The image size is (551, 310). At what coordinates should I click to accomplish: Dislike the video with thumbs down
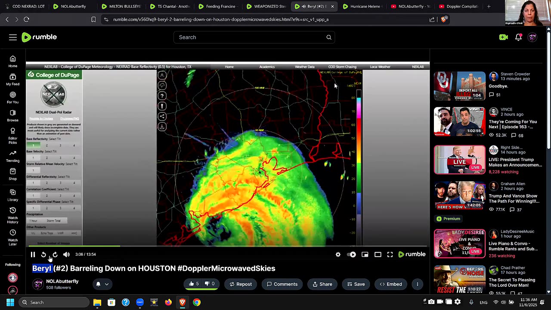point(210,284)
